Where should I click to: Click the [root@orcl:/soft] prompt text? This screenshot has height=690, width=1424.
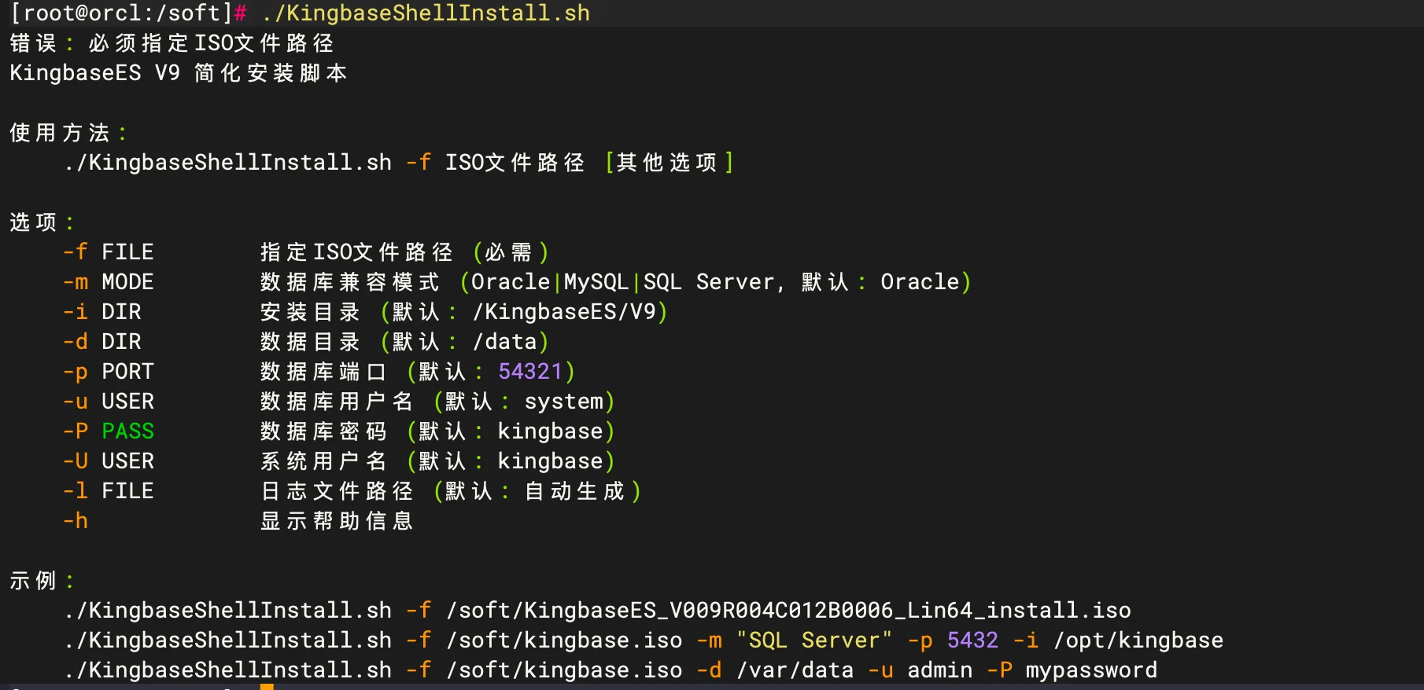click(120, 13)
